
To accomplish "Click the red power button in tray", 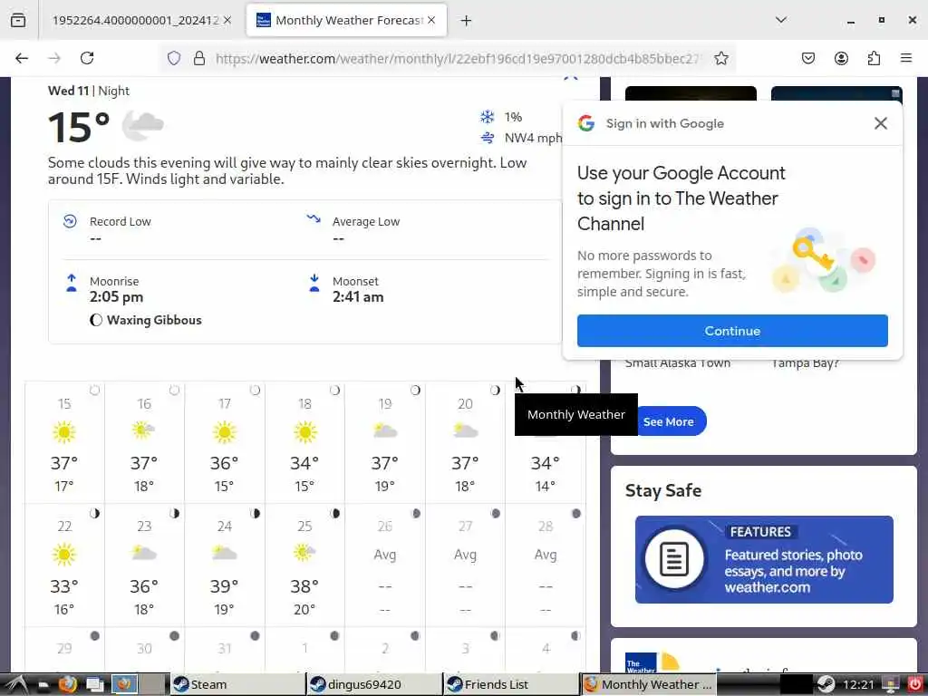I will click(914, 684).
